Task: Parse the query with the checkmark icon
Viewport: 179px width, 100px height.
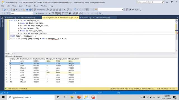Action: coord(50,13)
